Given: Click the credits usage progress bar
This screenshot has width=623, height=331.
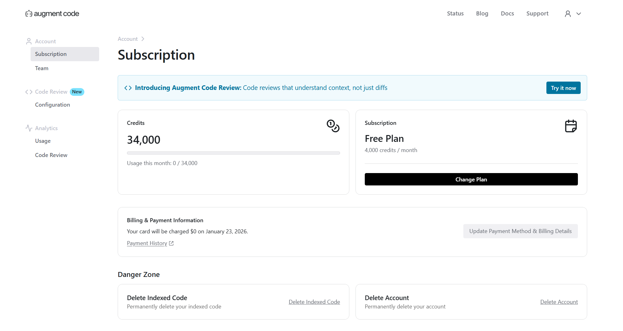Looking at the screenshot, I should coord(233,153).
